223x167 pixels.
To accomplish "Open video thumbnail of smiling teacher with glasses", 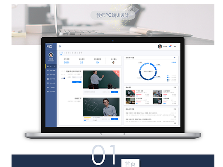I will 101,107.
